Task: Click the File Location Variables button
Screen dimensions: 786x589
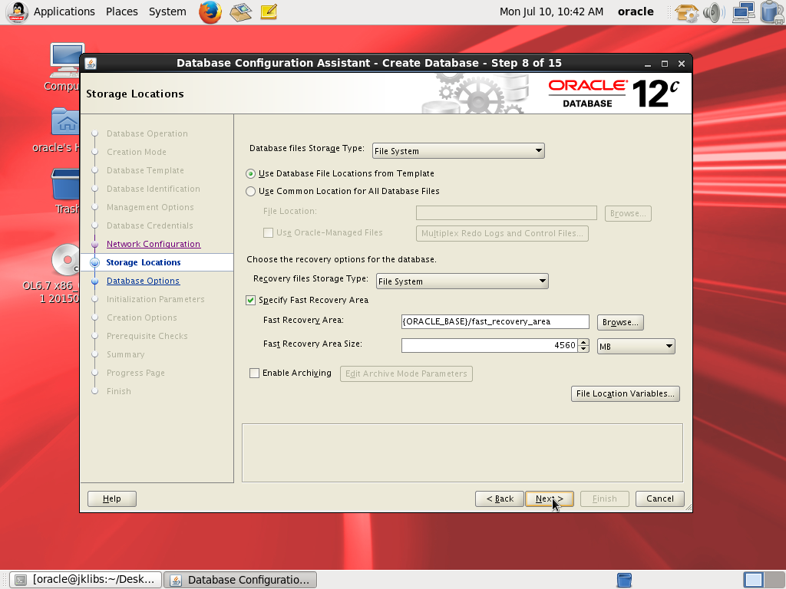Action: 626,394
